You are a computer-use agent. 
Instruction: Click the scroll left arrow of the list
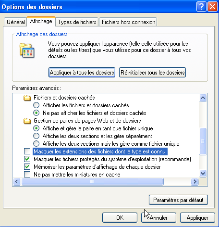pyautogui.click(x=17, y=182)
